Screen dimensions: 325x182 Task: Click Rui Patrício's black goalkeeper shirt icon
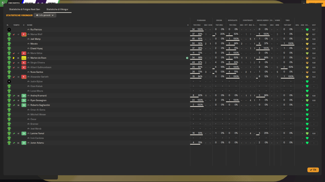click(9, 30)
